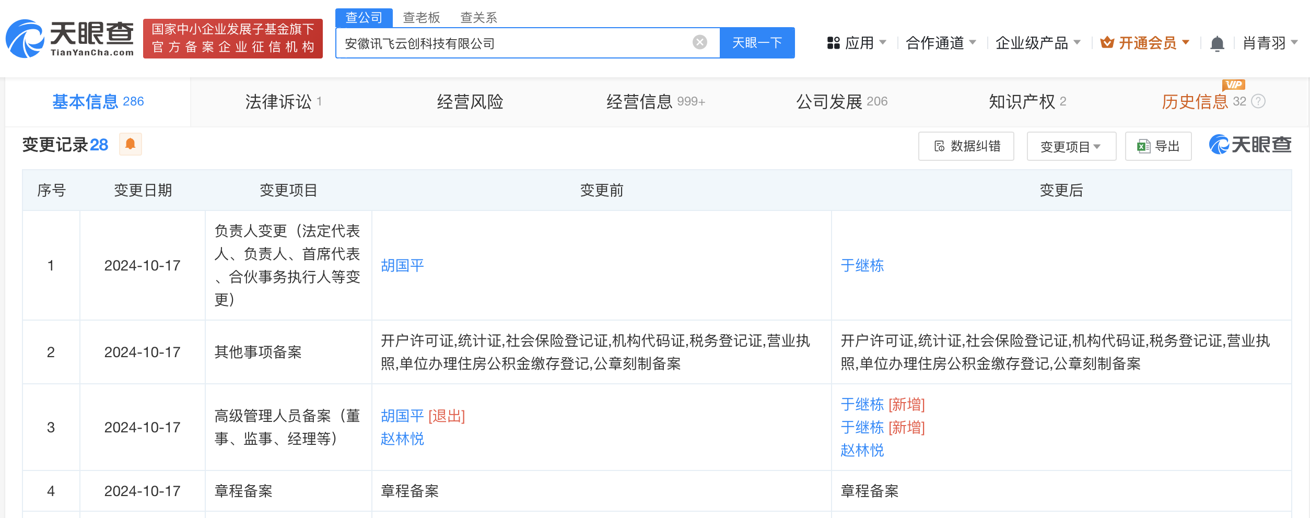Switch to the 法律诉讼 tab
The image size is (1310, 518).
coord(284,101)
